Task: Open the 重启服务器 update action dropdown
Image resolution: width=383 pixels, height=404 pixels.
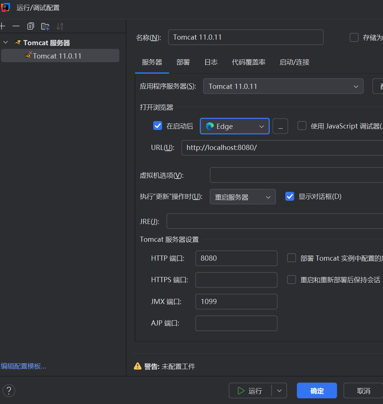Action: coord(243,197)
